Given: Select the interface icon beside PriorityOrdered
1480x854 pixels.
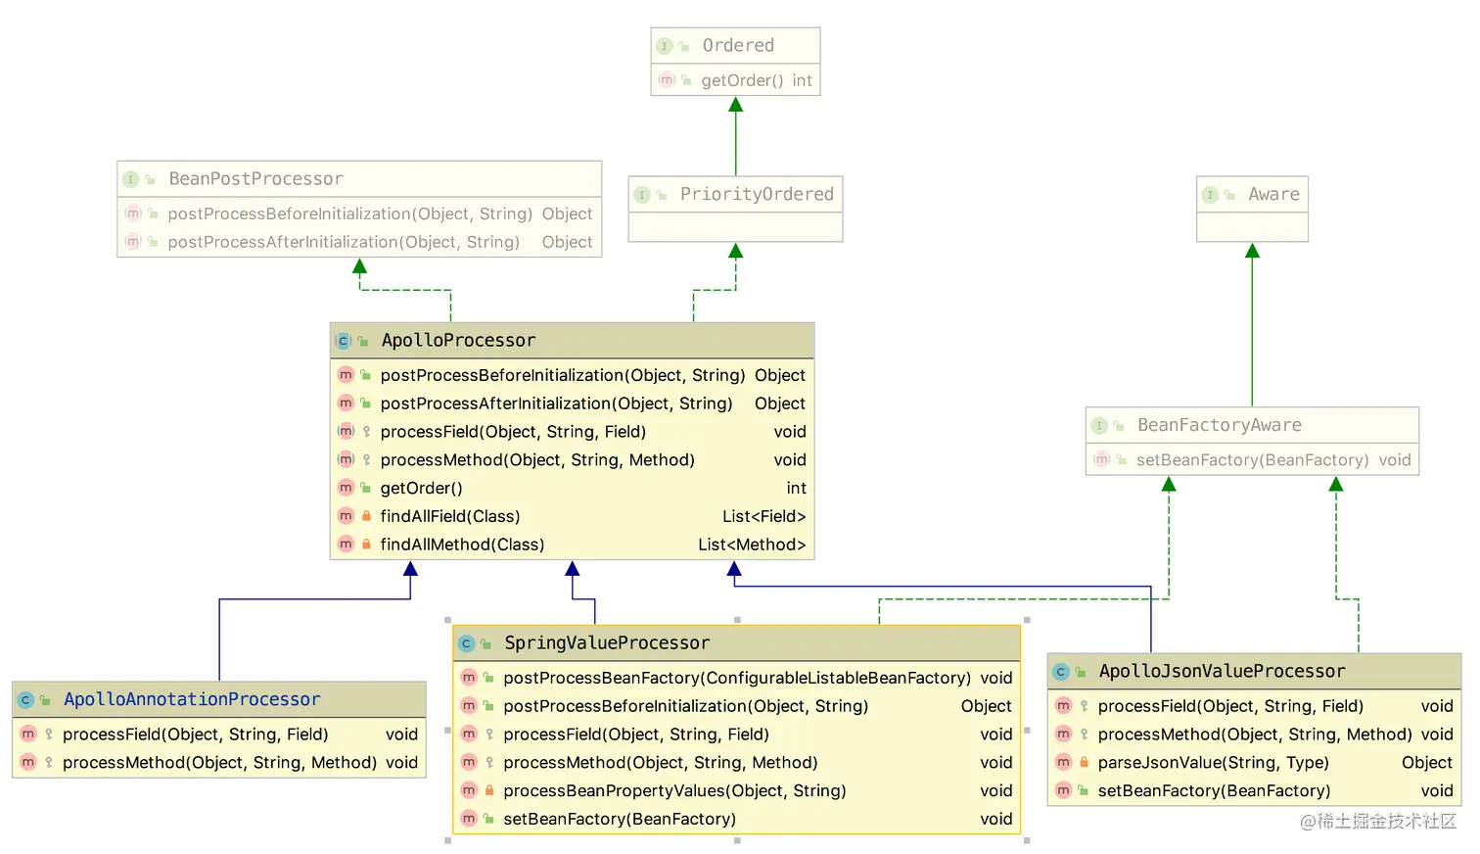Looking at the screenshot, I should tap(642, 195).
